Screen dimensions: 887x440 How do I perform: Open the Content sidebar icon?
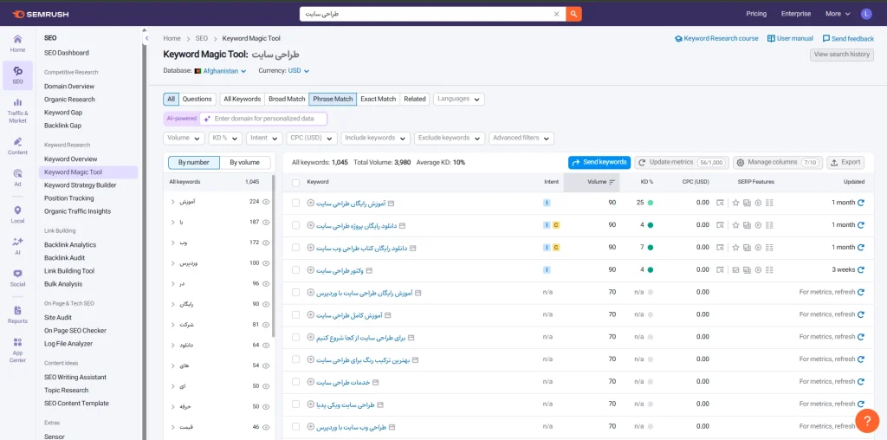(17, 146)
